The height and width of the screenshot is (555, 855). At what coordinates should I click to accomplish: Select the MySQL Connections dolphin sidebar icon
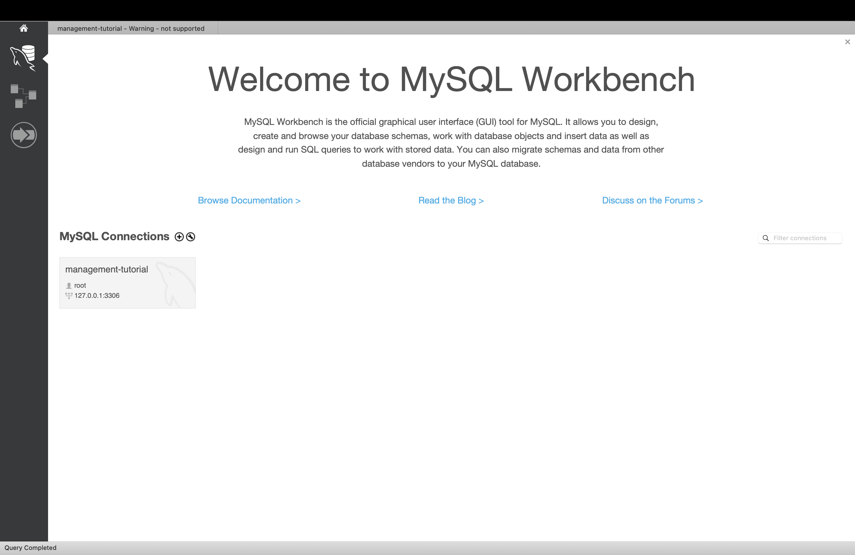pos(23,58)
